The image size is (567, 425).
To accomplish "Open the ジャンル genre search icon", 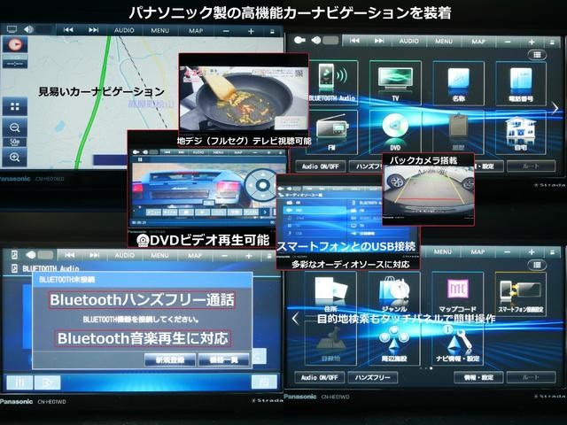I will pyautogui.click(x=394, y=294).
